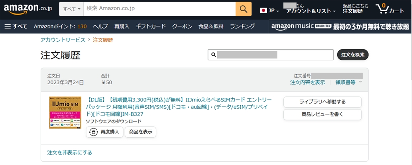
Task: Click the 注文を非表示にする link
Action: click(70, 153)
